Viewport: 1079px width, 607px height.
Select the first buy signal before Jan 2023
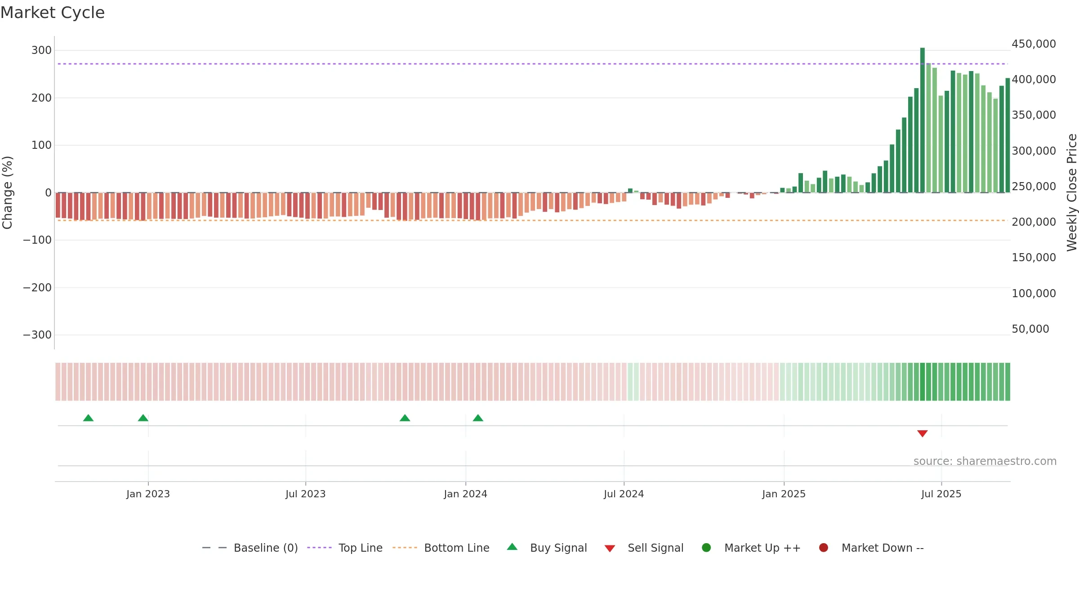point(88,418)
